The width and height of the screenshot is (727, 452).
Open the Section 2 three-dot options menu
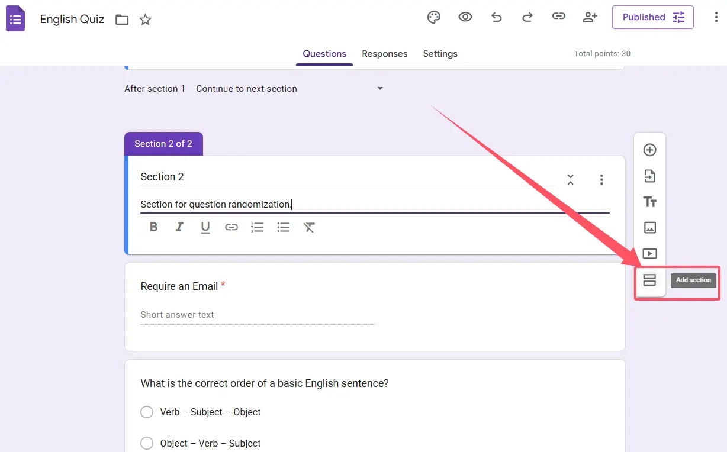(601, 179)
